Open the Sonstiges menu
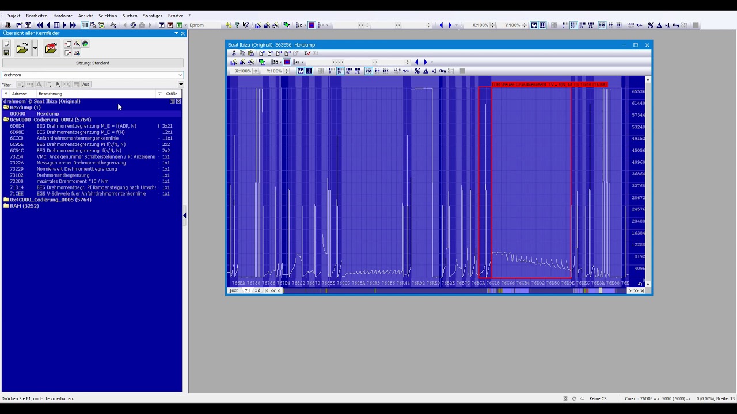 (153, 16)
